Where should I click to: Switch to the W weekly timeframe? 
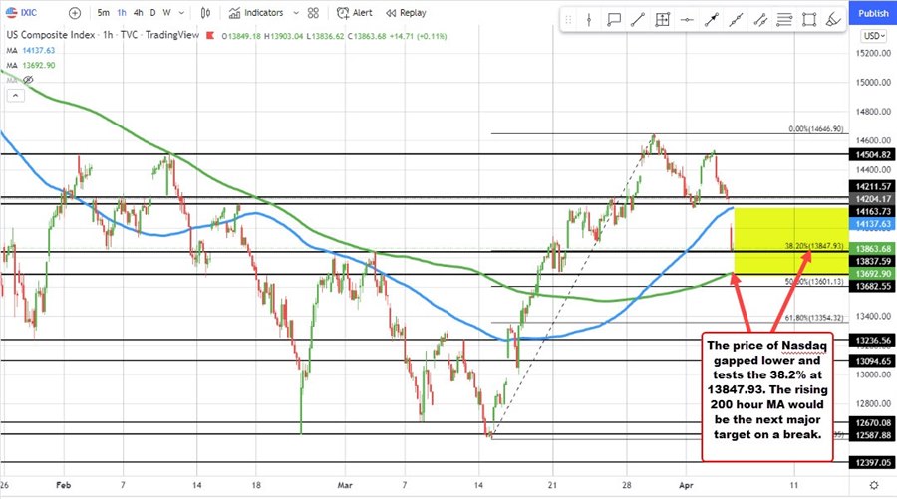[167, 13]
